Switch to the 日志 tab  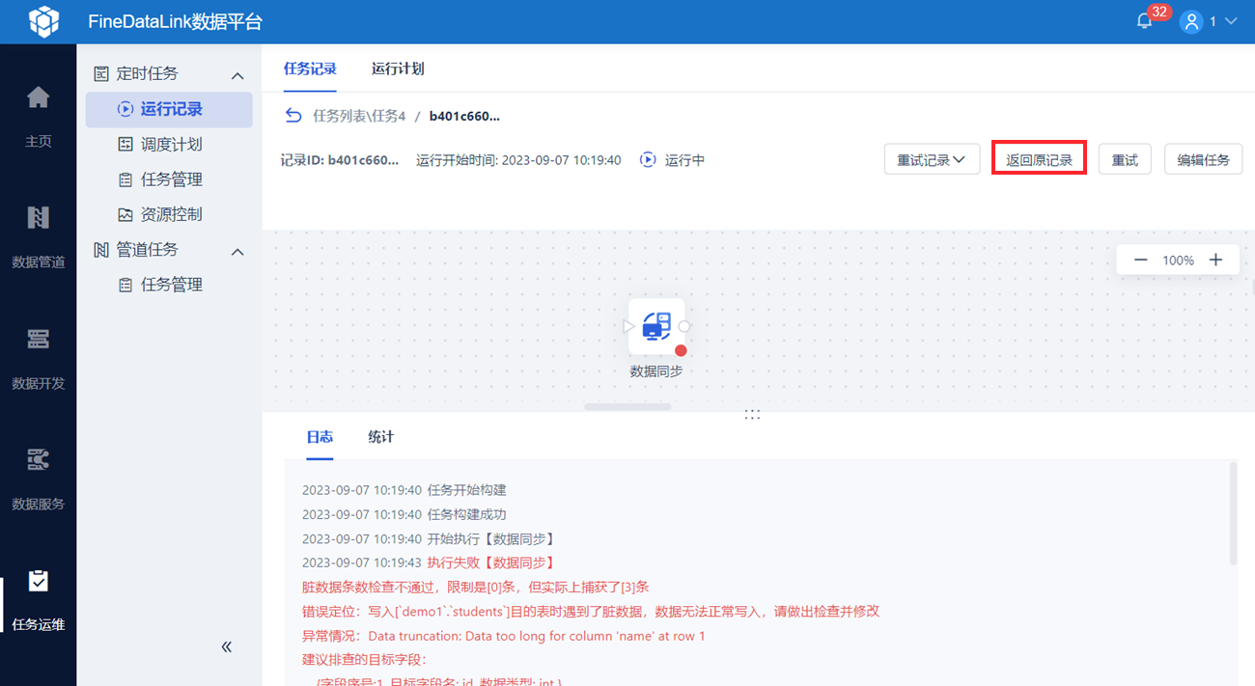coord(320,437)
